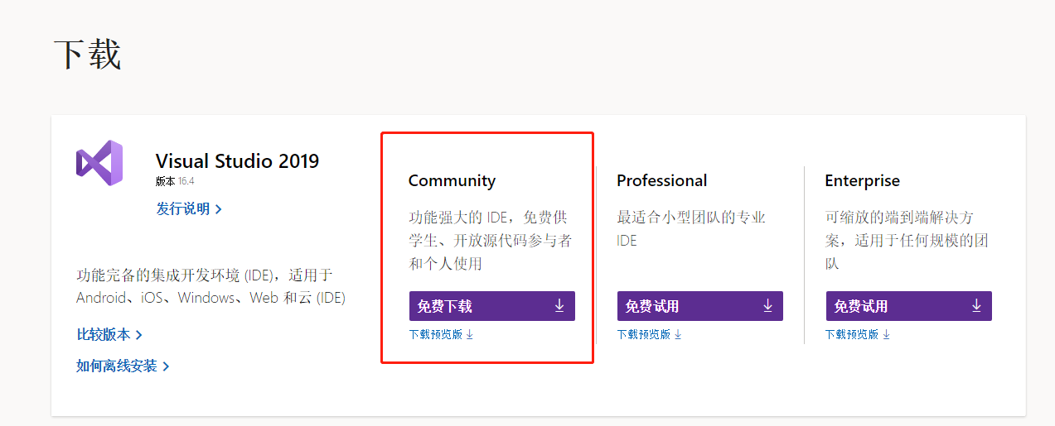Screen dimensions: 1055x426
Task: Click small arrow icon after Enterprise 下载预览版
Action: (886, 335)
